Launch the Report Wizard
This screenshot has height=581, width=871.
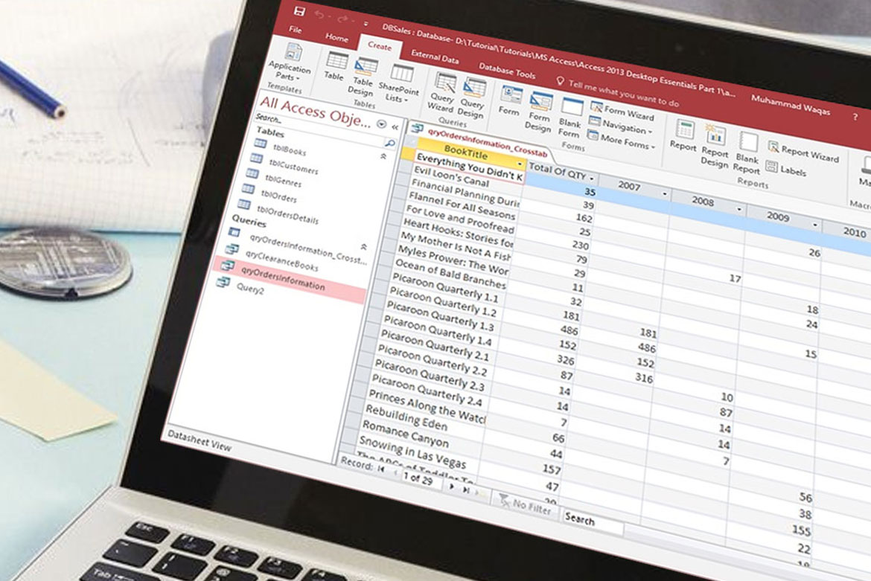pos(804,152)
